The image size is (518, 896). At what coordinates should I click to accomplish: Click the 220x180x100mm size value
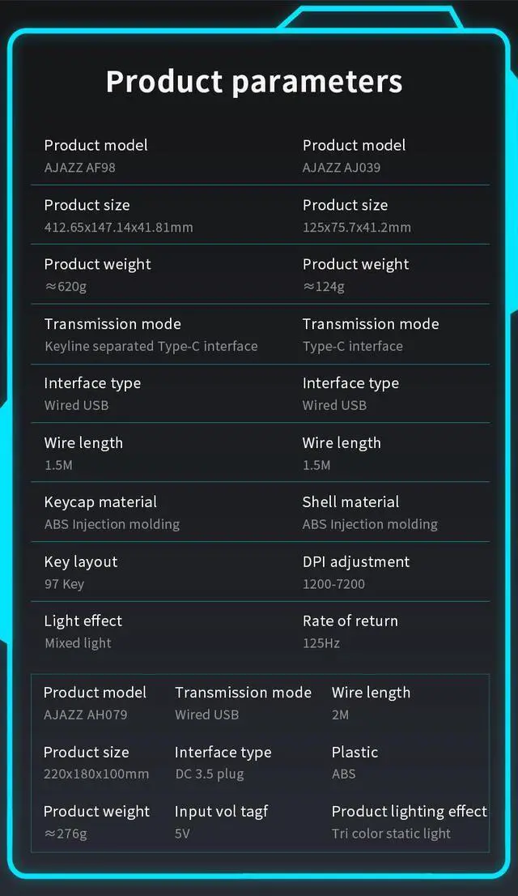click(x=96, y=774)
